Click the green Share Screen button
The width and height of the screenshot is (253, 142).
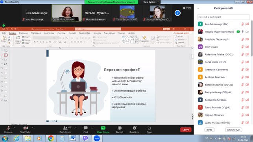[x=103, y=129]
